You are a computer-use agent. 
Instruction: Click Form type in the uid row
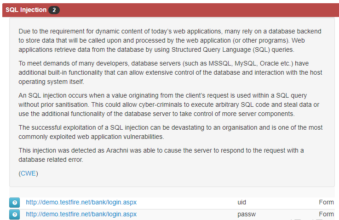tap(326, 202)
